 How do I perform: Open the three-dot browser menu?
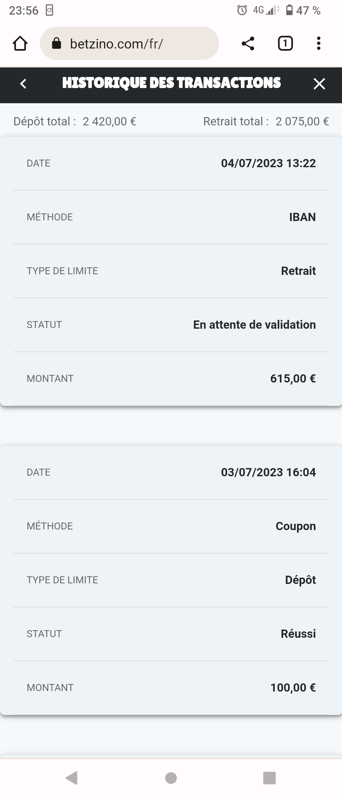(319, 43)
